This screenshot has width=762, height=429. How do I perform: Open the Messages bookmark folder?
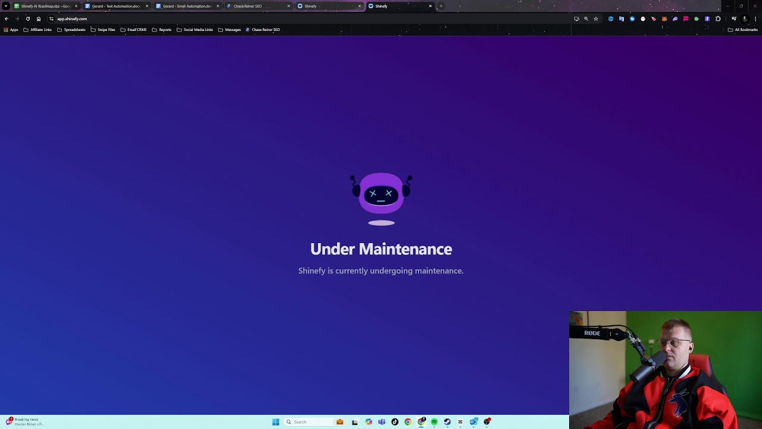click(x=230, y=30)
